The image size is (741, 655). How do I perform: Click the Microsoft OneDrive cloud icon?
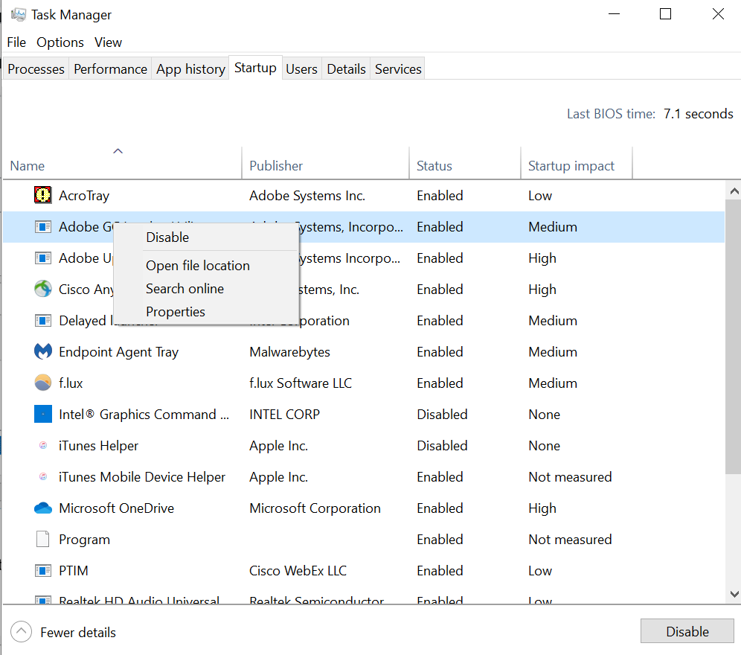pos(43,508)
